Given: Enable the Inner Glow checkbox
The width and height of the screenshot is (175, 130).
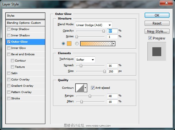Looking at the screenshot, I should [9, 48].
